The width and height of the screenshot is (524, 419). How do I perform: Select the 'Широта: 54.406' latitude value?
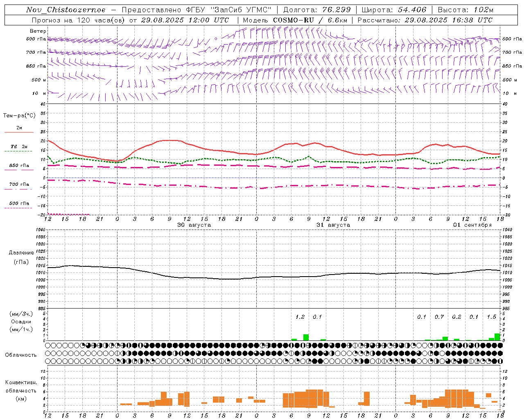pyautogui.click(x=394, y=10)
